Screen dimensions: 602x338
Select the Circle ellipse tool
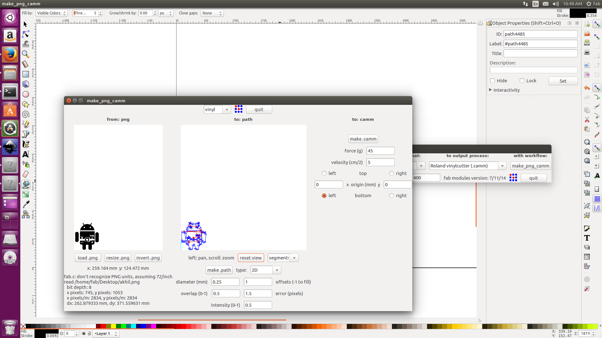click(x=26, y=94)
